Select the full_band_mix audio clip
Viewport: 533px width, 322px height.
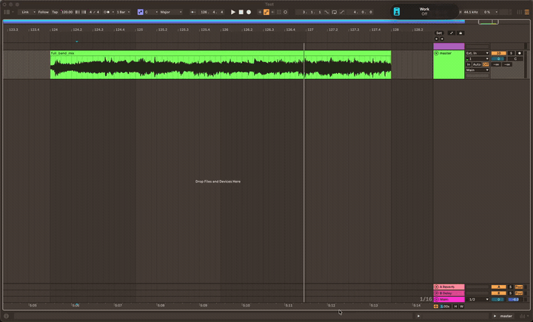pyautogui.click(x=221, y=64)
